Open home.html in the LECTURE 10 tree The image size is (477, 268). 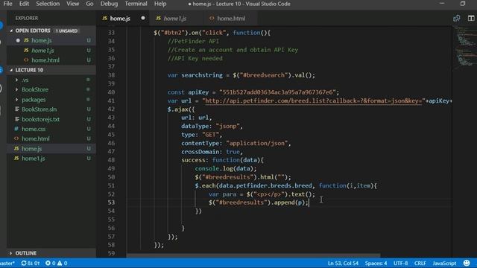36,139
